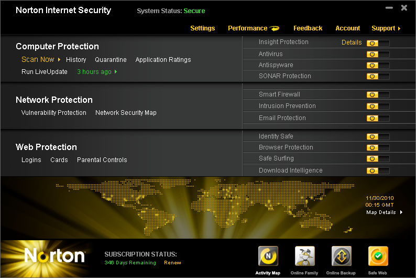Open the Activity Map icon

pyautogui.click(x=268, y=256)
